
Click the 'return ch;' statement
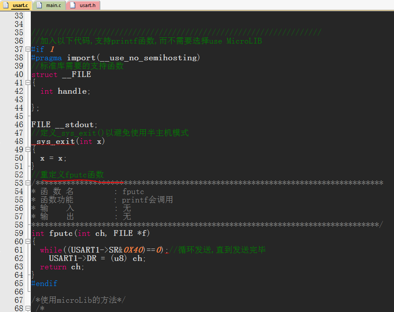coord(62,267)
